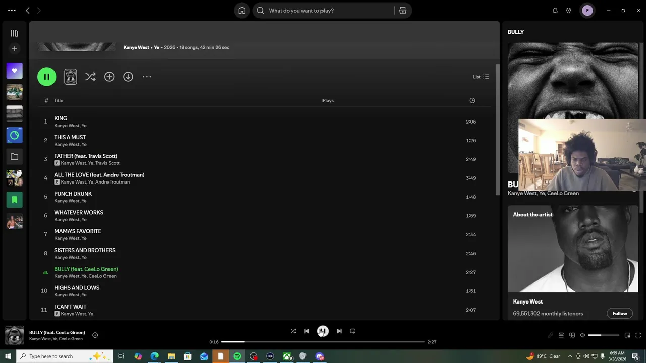Toggle repeat in the player bar

[x=353, y=331]
